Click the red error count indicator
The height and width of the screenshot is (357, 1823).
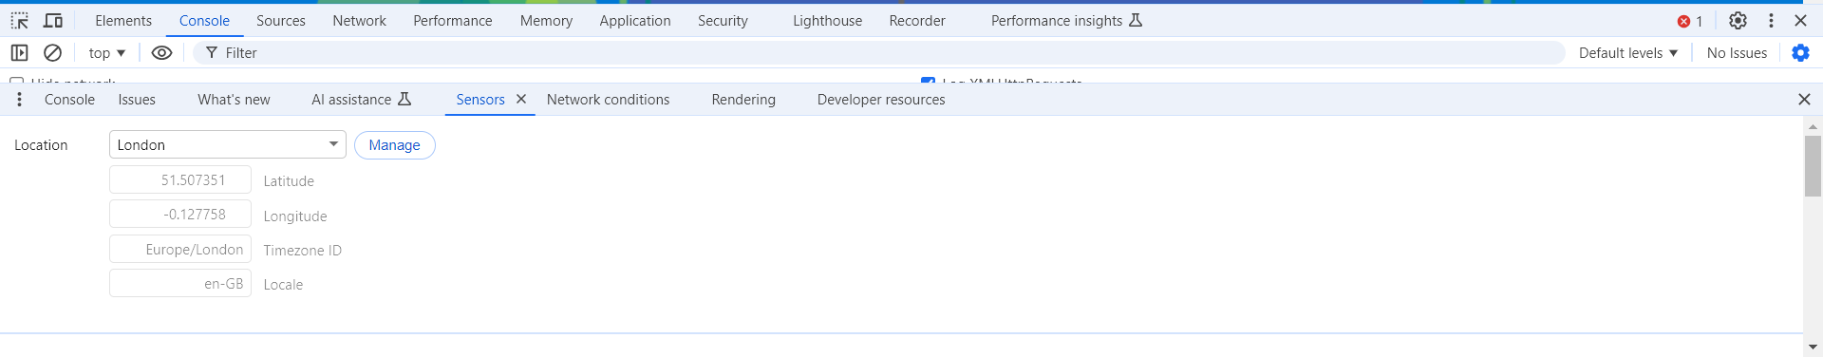point(1690,21)
